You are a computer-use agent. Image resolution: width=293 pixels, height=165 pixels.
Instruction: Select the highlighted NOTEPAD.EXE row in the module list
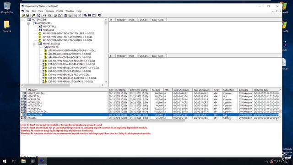click(x=150, y=115)
